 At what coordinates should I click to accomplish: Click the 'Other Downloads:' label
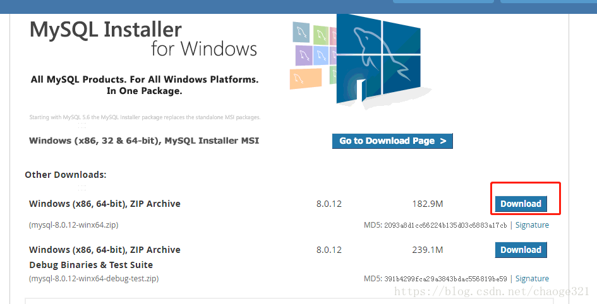point(66,175)
